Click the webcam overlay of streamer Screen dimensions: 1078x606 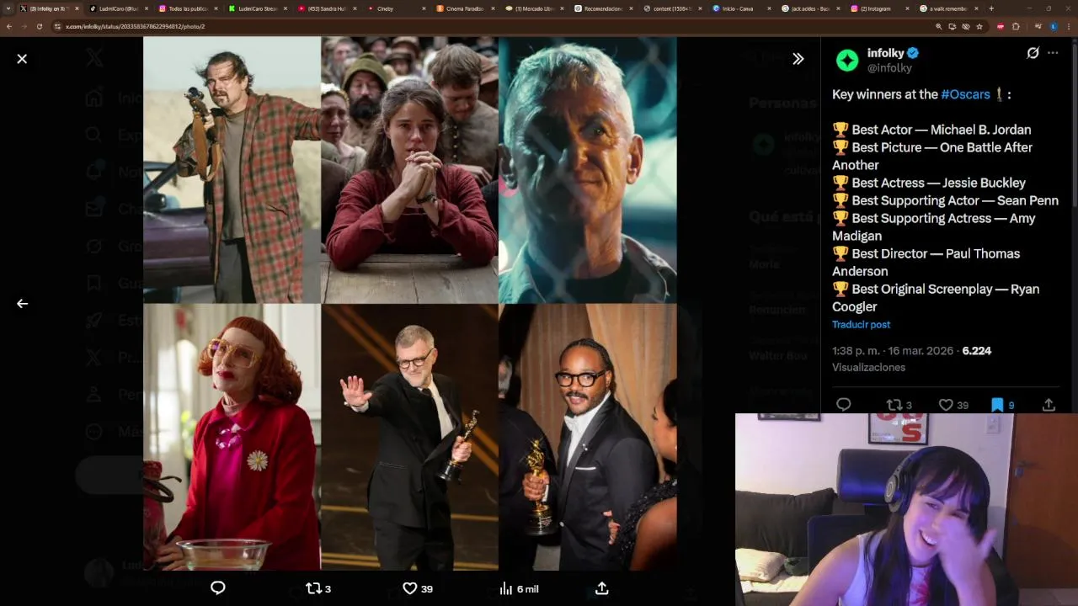point(906,509)
